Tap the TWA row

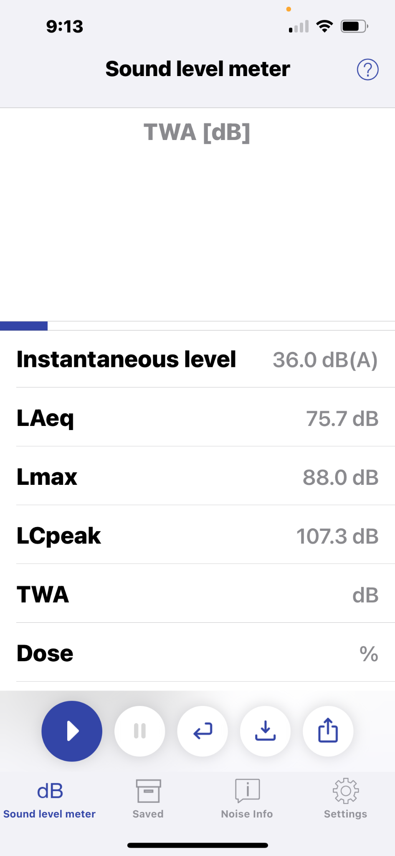[x=197, y=594]
